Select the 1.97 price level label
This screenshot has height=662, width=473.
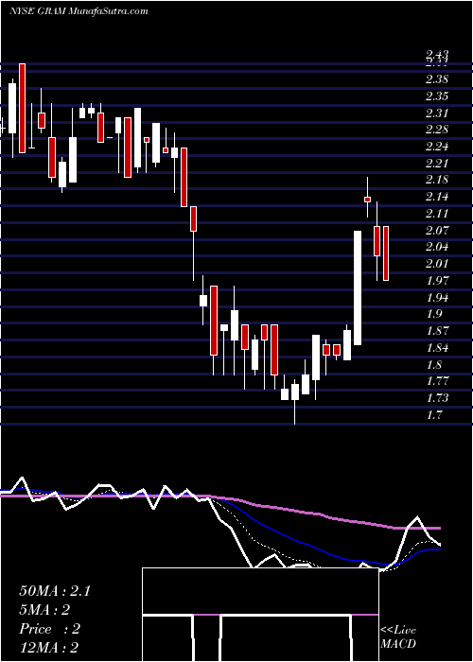[x=437, y=281]
